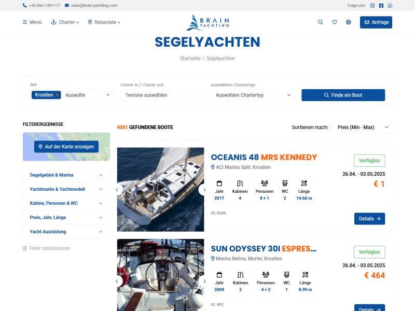The image size is (415, 311).
Task: Click the WC icon for Sun Odyssey 30i
Action: click(287, 275)
